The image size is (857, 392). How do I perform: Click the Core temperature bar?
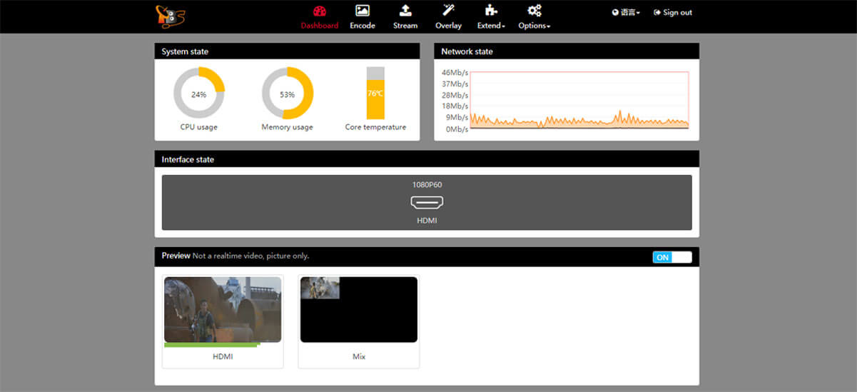click(x=375, y=94)
